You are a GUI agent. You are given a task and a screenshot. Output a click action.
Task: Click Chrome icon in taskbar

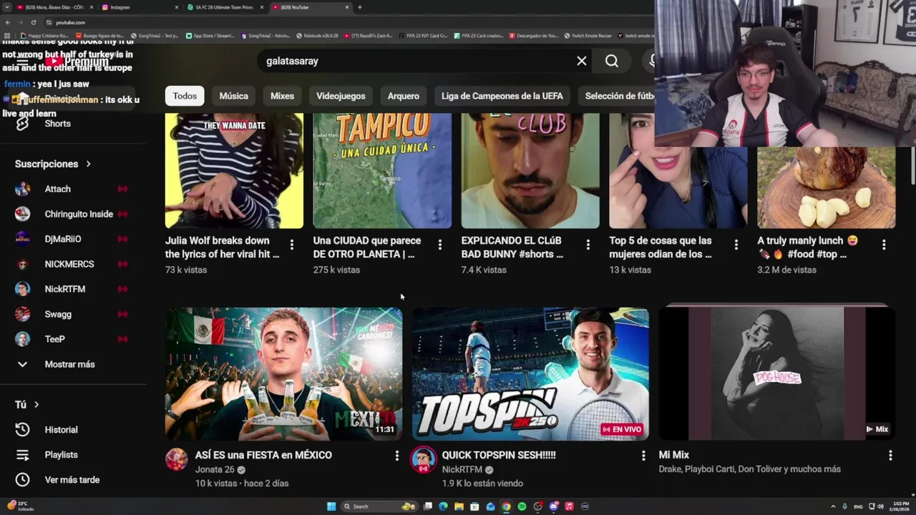[506, 506]
